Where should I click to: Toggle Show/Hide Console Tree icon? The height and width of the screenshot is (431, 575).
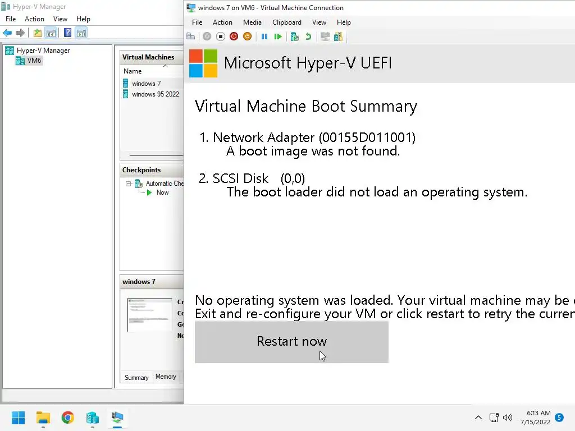pos(51,33)
